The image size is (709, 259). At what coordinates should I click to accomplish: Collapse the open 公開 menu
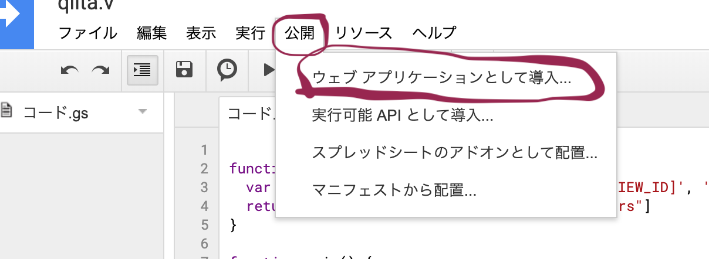click(x=300, y=33)
